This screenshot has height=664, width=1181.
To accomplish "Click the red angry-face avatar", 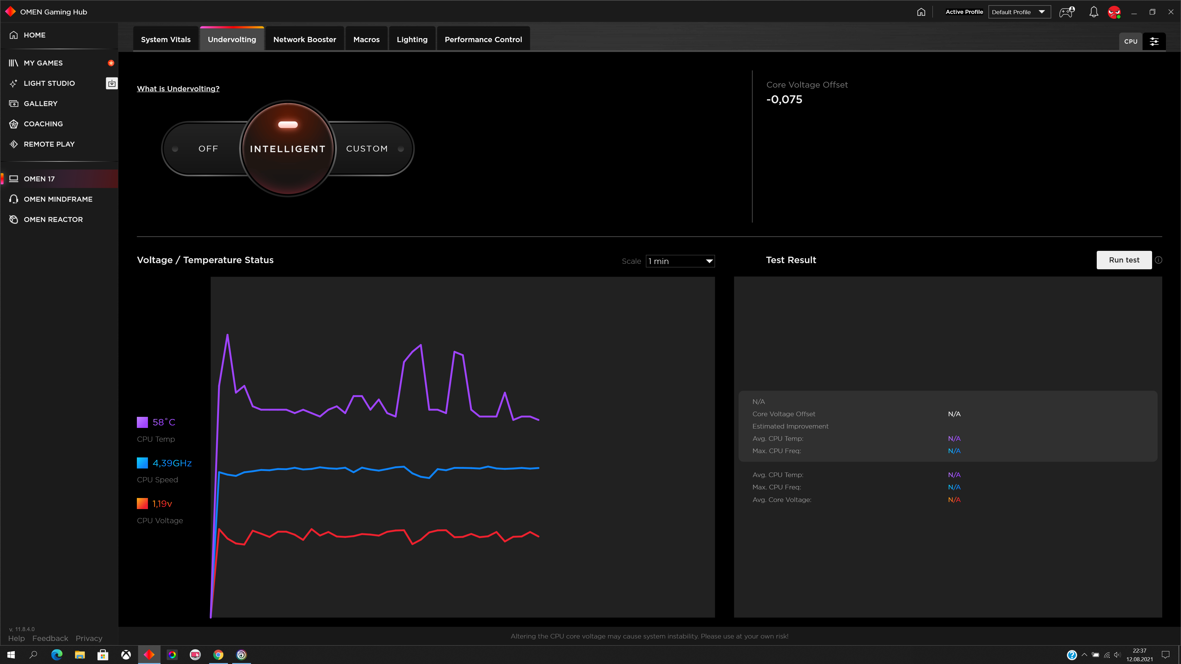I will [1114, 12].
